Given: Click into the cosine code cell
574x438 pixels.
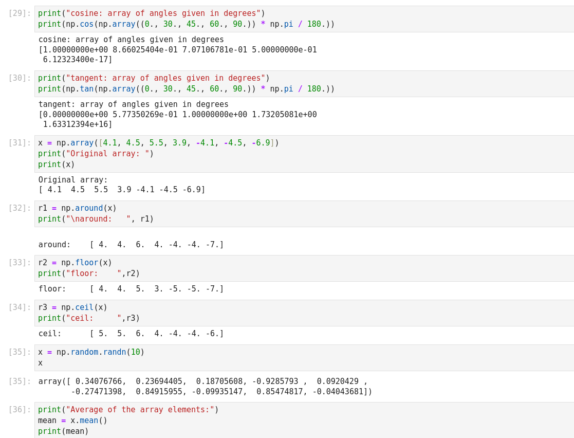Looking at the screenshot, I should [x=303, y=19].
